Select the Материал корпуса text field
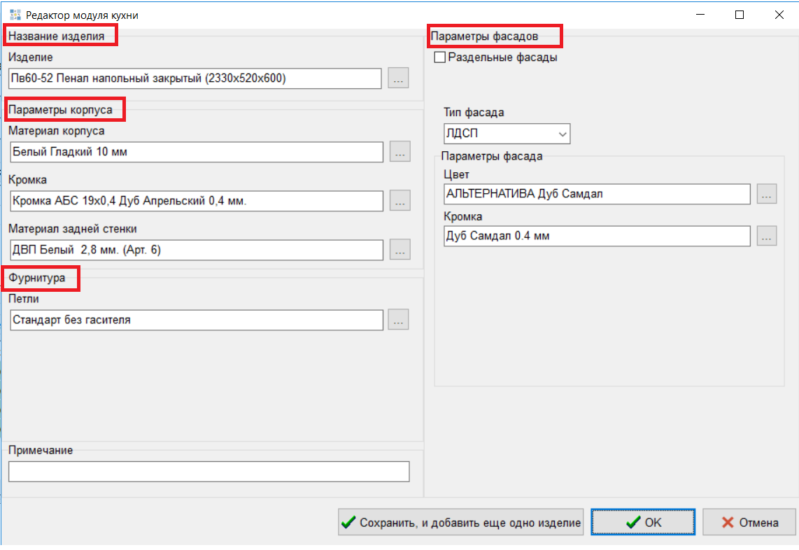The height and width of the screenshot is (550, 799). (x=197, y=152)
